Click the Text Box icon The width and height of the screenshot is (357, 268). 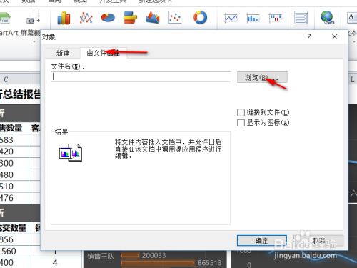click(x=352, y=18)
